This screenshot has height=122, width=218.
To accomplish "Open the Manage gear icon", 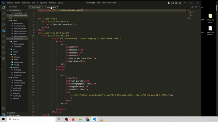I will click(x=3, y=114).
